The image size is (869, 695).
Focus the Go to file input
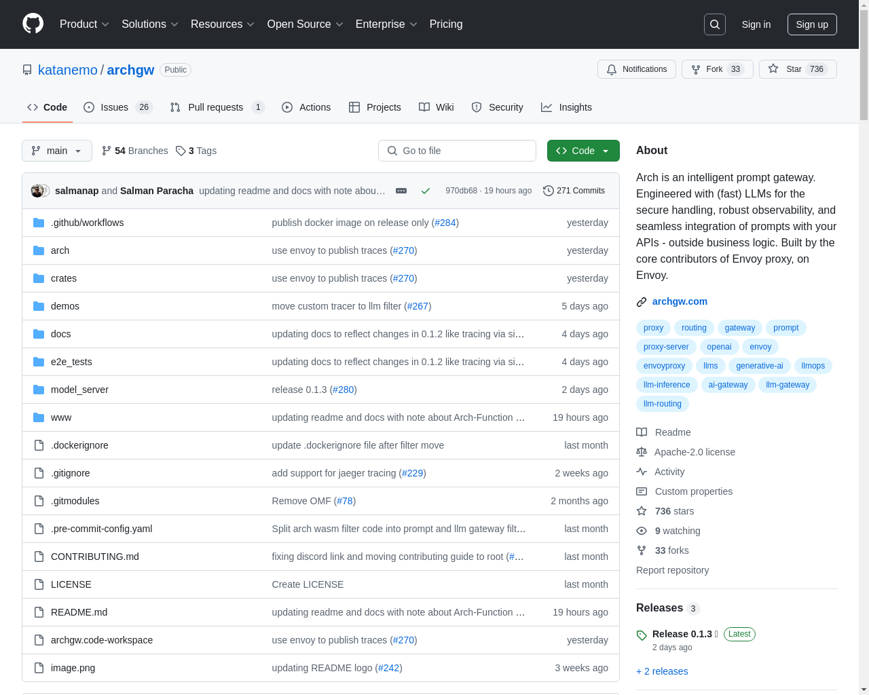(457, 151)
